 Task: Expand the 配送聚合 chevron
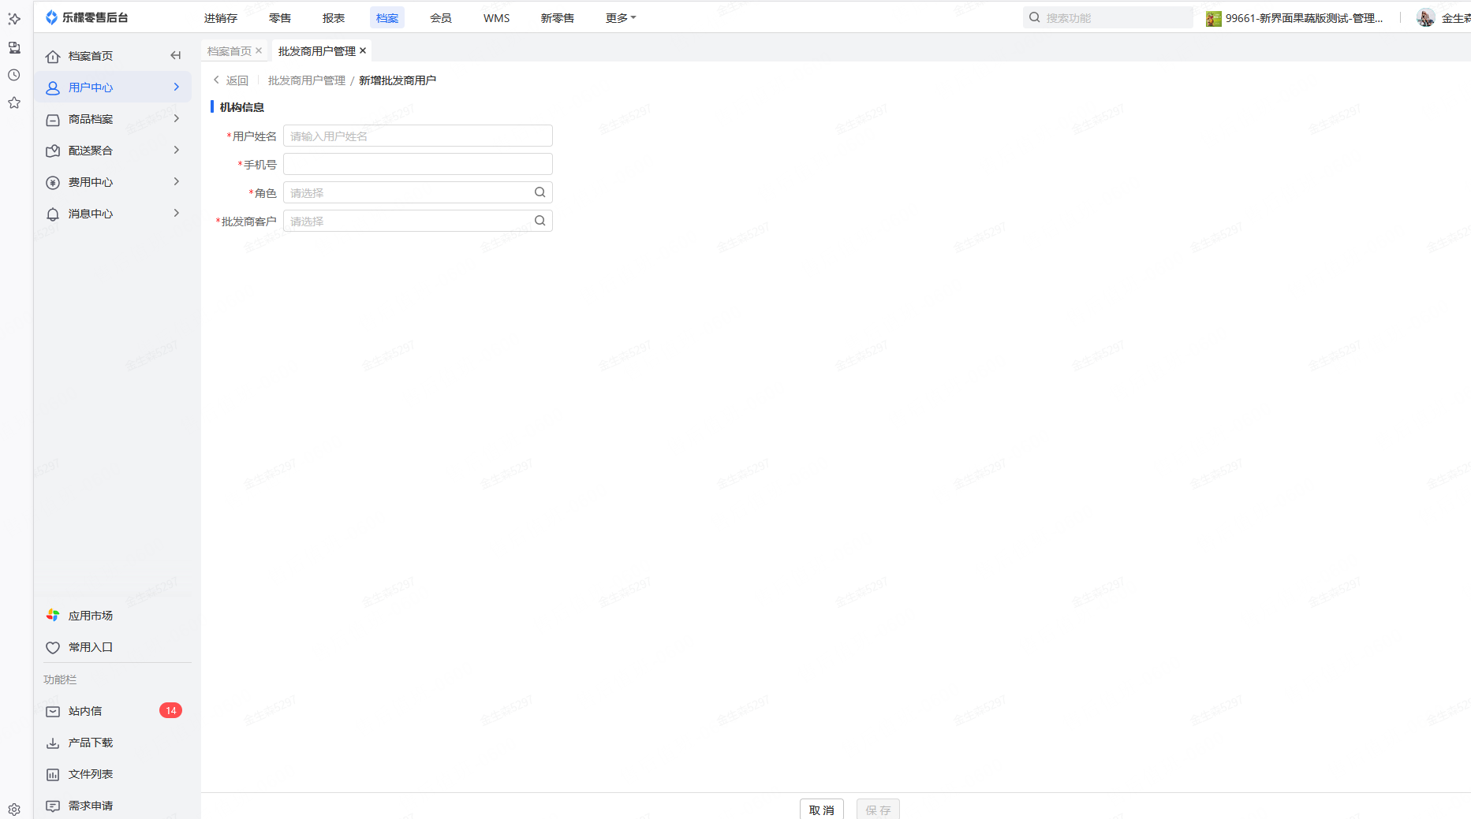pos(177,150)
